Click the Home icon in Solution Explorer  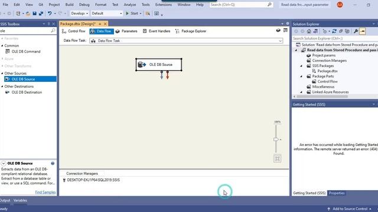[309, 31]
